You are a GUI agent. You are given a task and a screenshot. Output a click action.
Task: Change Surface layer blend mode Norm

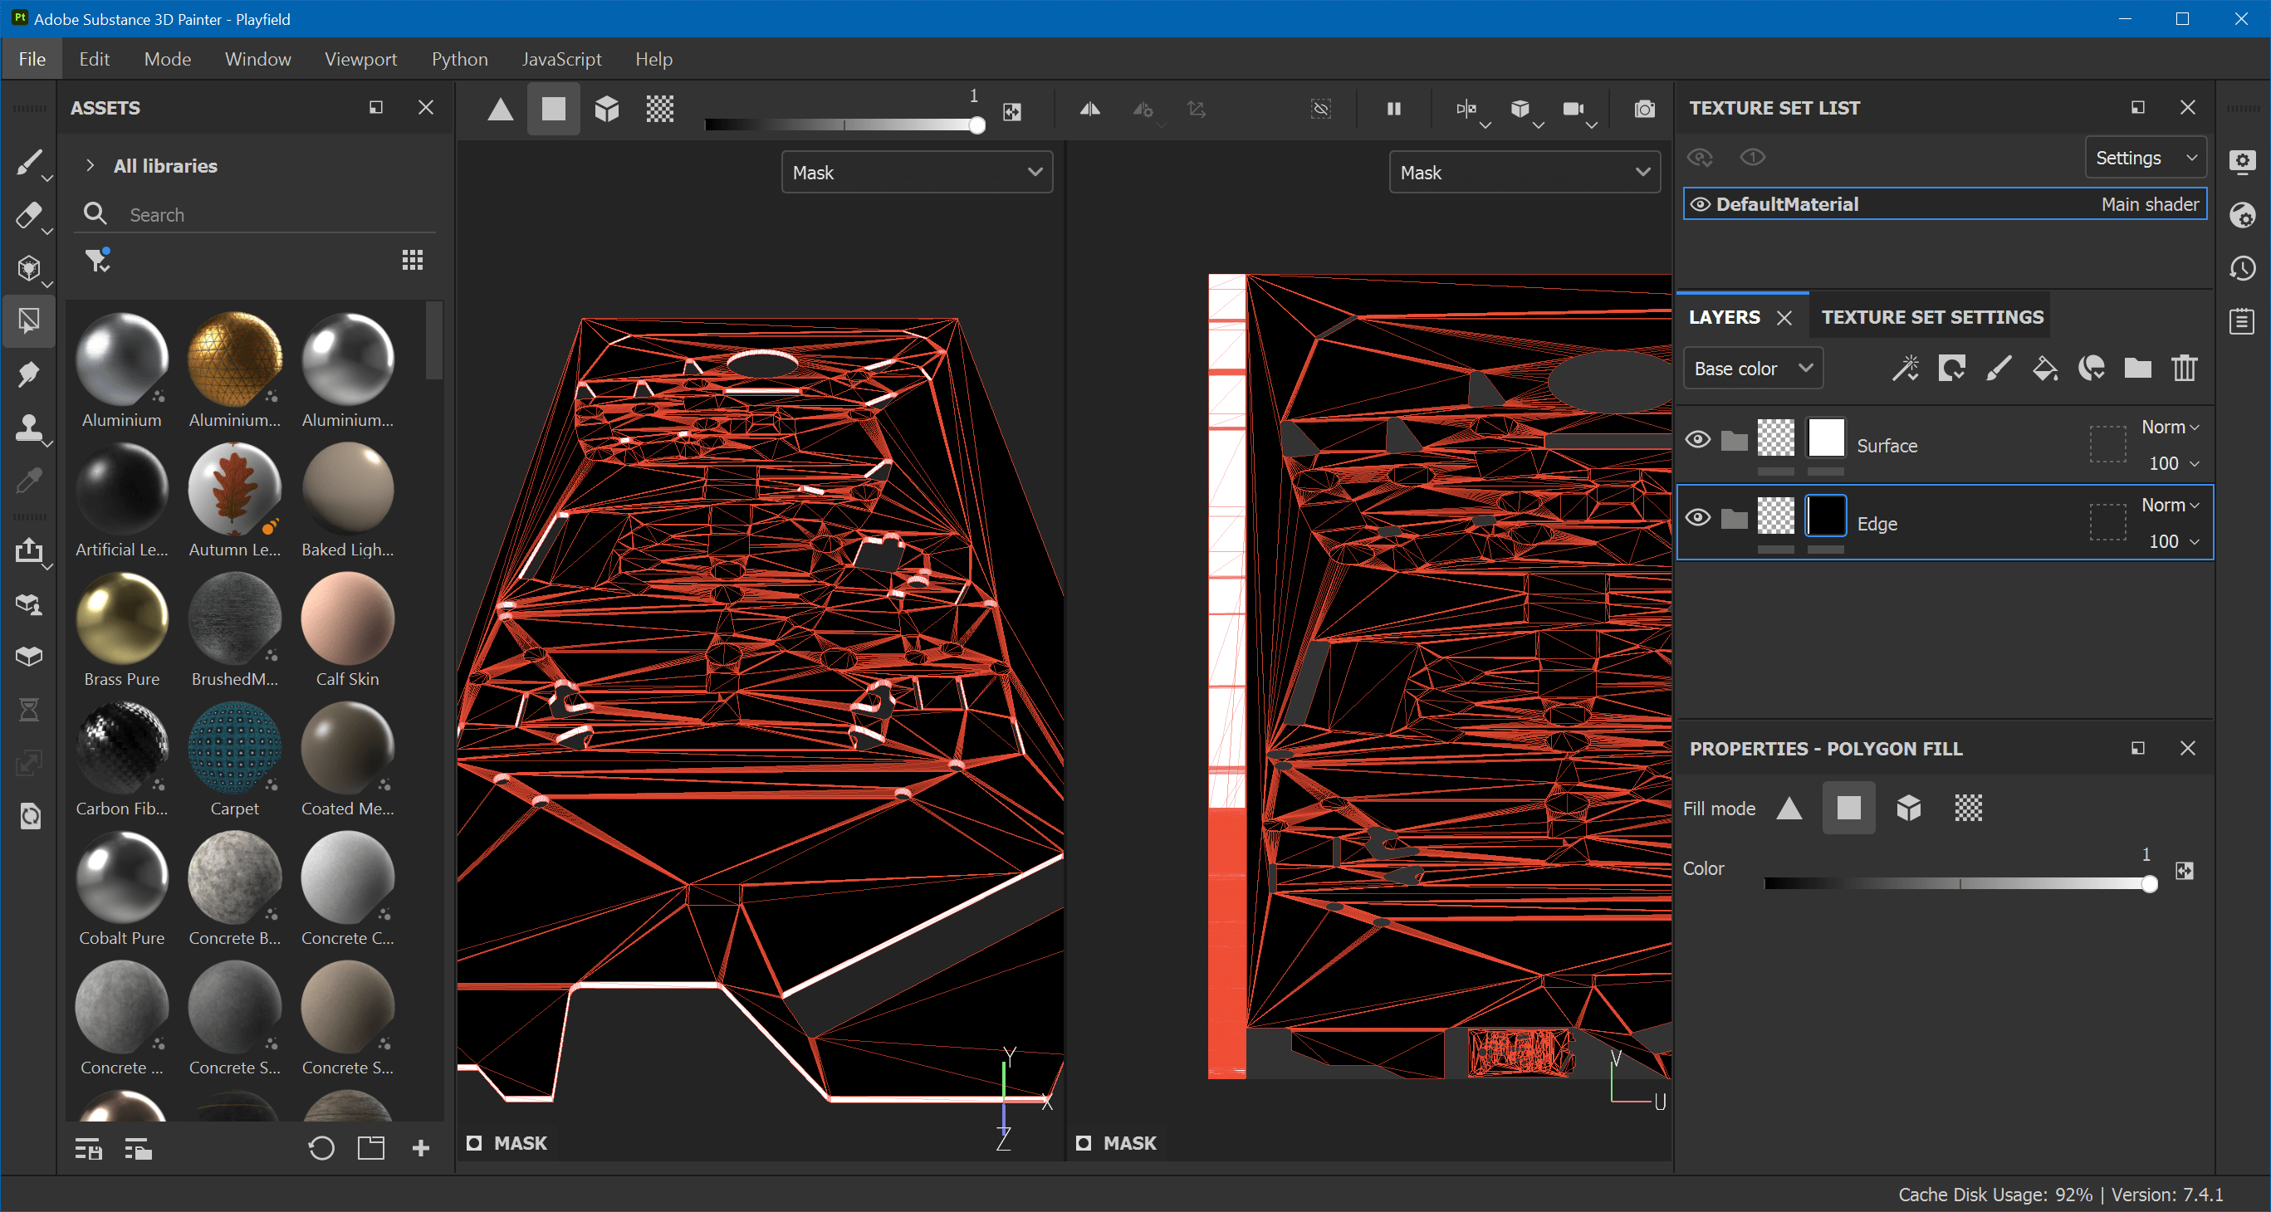(x=2170, y=427)
